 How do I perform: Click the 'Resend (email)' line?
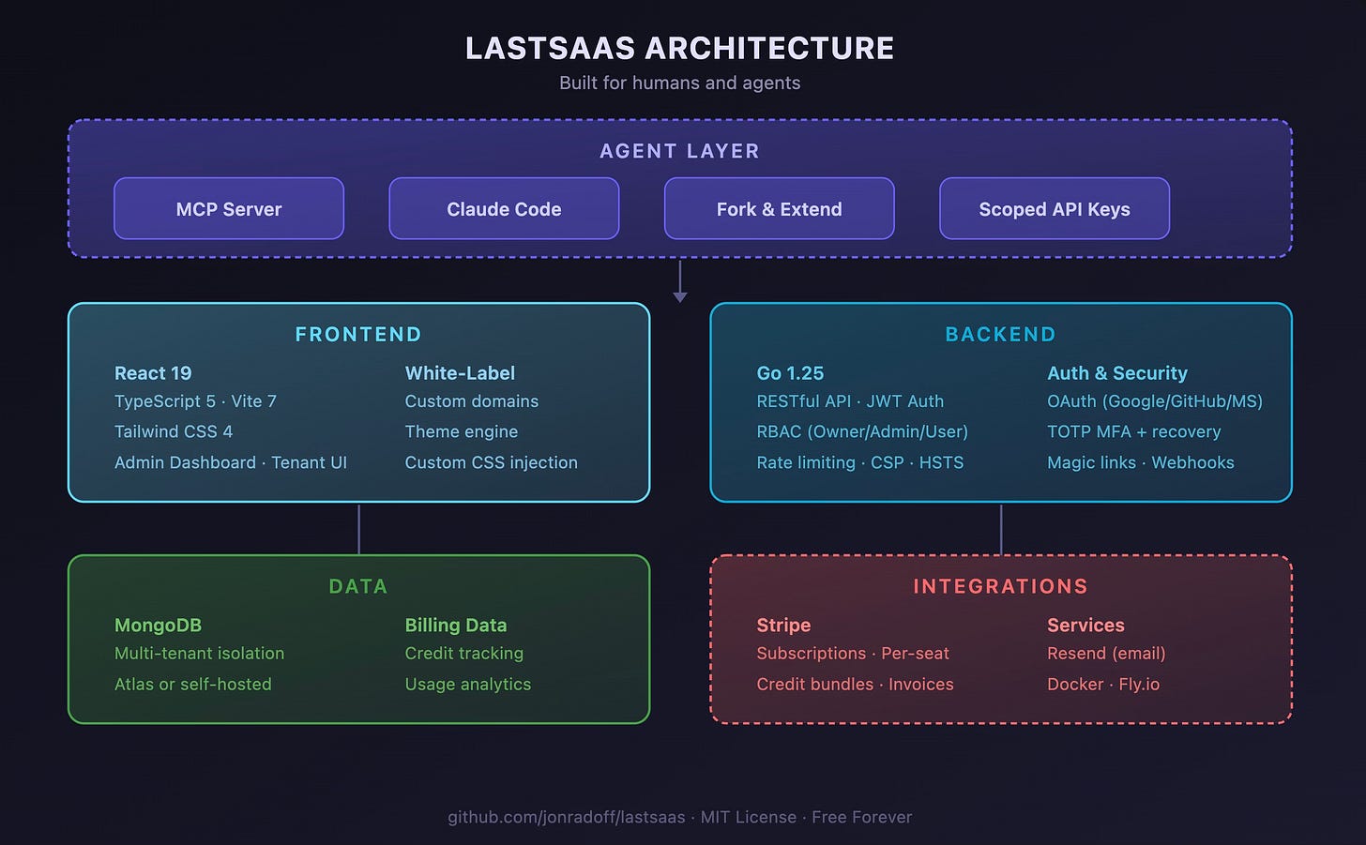click(x=1106, y=654)
